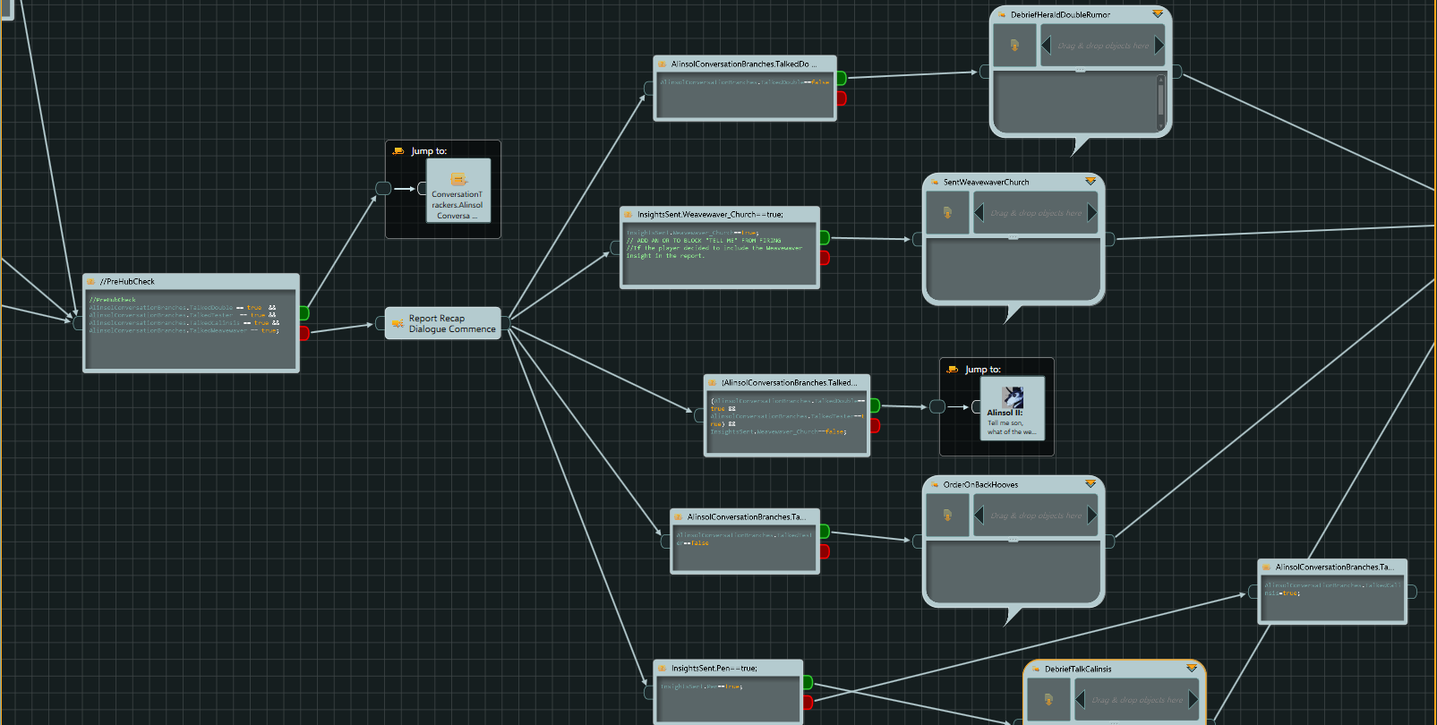Click the right arrow in DebriefHeraldDoubleRumor slot
1437x725 pixels.
coord(1159,45)
